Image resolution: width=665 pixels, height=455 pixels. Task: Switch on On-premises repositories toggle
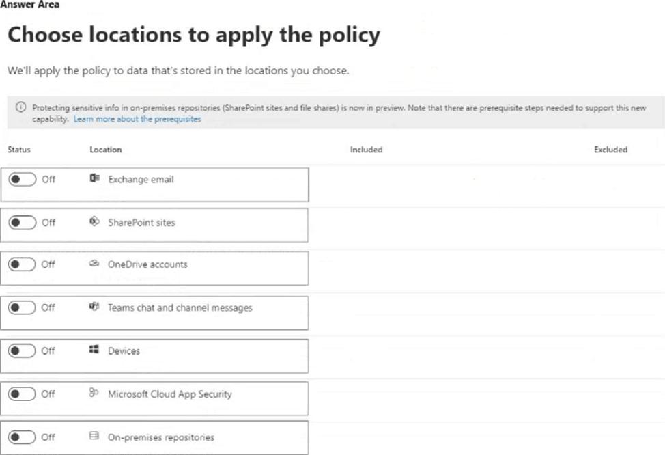(x=22, y=437)
